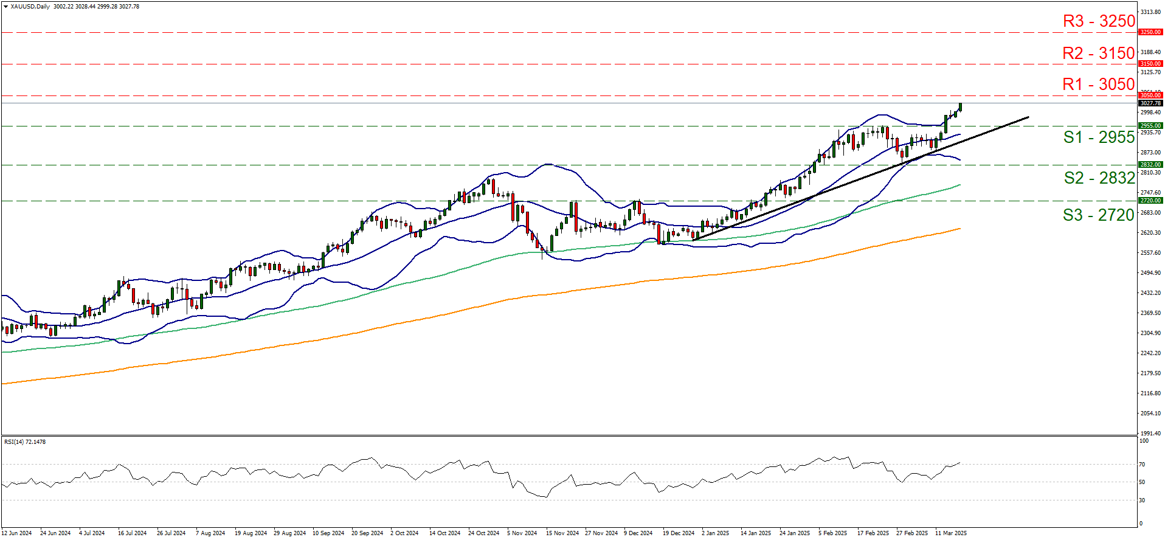Screen dimensions: 1165x540
Task: Click the green 2955.00 price tag on axis
Action: tap(1150, 126)
